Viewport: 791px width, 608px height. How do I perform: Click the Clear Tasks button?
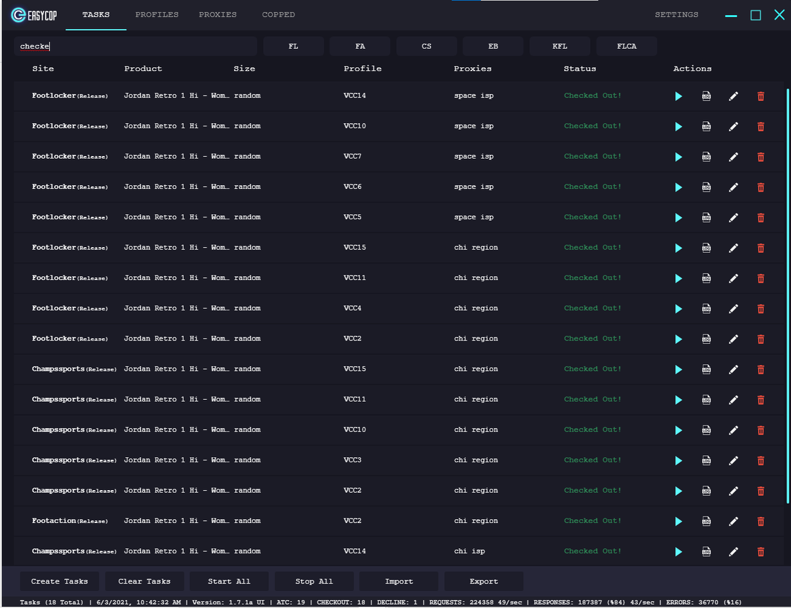point(144,581)
